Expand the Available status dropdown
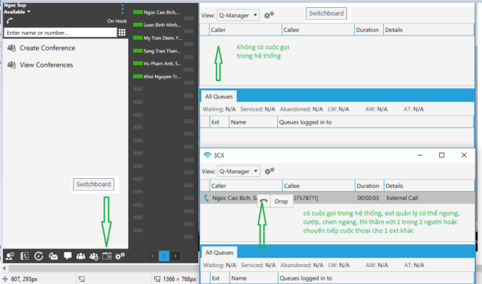The width and height of the screenshot is (482, 284). pyautogui.click(x=28, y=12)
